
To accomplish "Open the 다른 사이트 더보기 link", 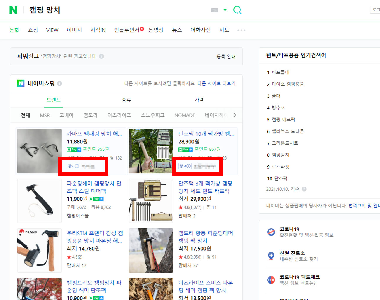I will pos(216,83).
